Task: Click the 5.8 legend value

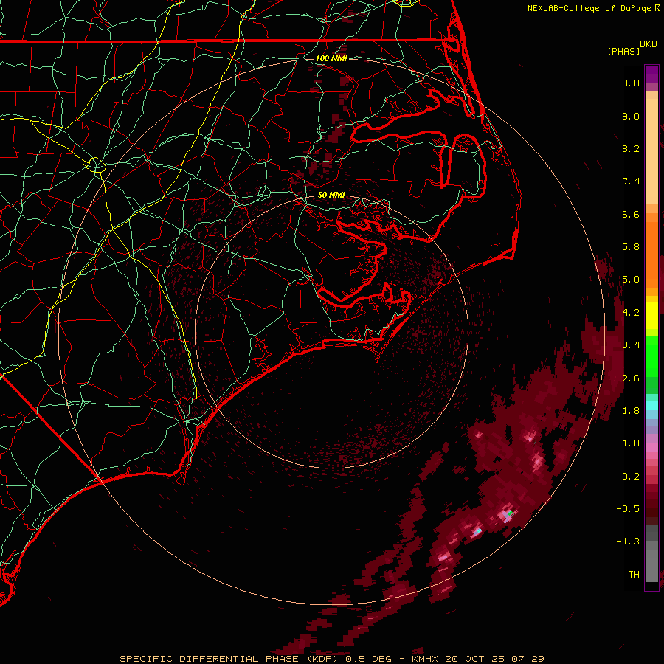Action: (x=631, y=247)
